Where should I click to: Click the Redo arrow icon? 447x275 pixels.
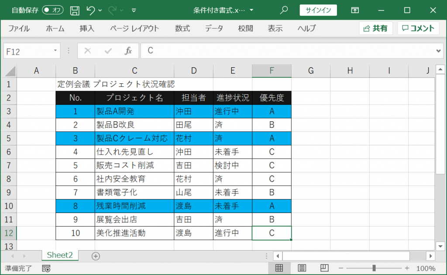[112, 10]
